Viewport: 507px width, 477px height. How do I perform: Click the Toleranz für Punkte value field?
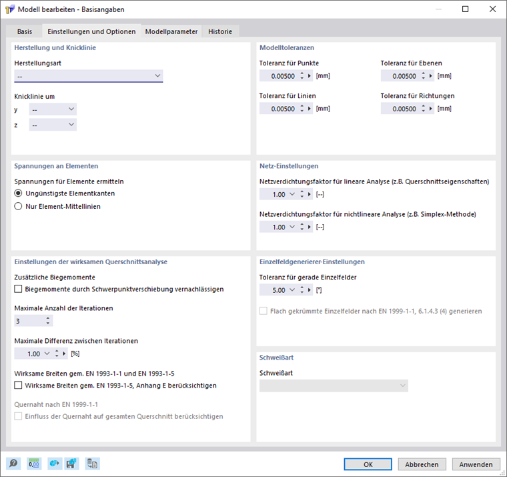pyautogui.click(x=279, y=76)
